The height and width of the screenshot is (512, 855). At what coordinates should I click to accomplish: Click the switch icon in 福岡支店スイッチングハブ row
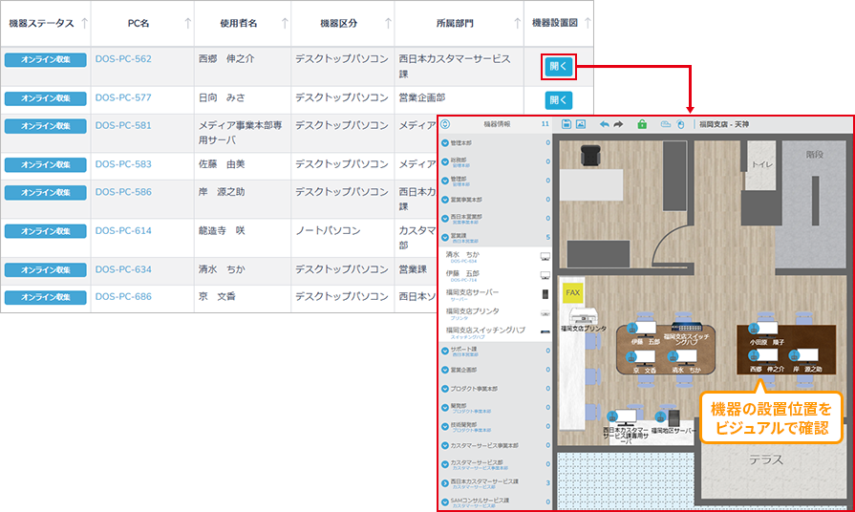pyautogui.click(x=545, y=332)
